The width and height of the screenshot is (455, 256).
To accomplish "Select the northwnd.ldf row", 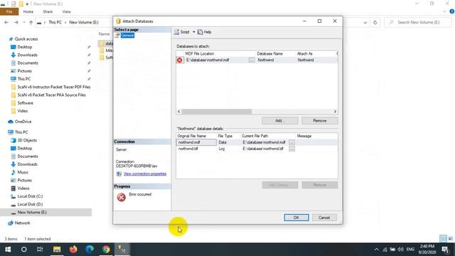I will point(257,149).
